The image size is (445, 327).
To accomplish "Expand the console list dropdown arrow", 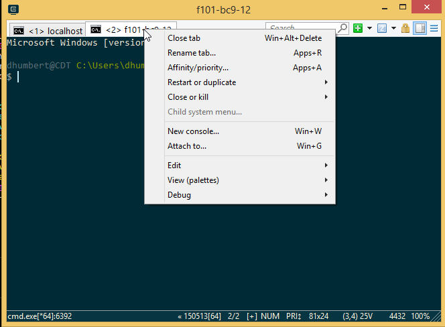I will click(x=393, y=29).
